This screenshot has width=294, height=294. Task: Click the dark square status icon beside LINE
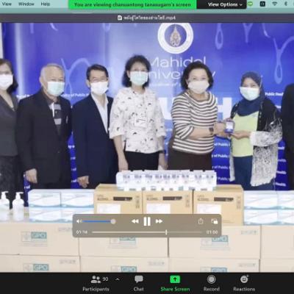(x=262, y=4)
